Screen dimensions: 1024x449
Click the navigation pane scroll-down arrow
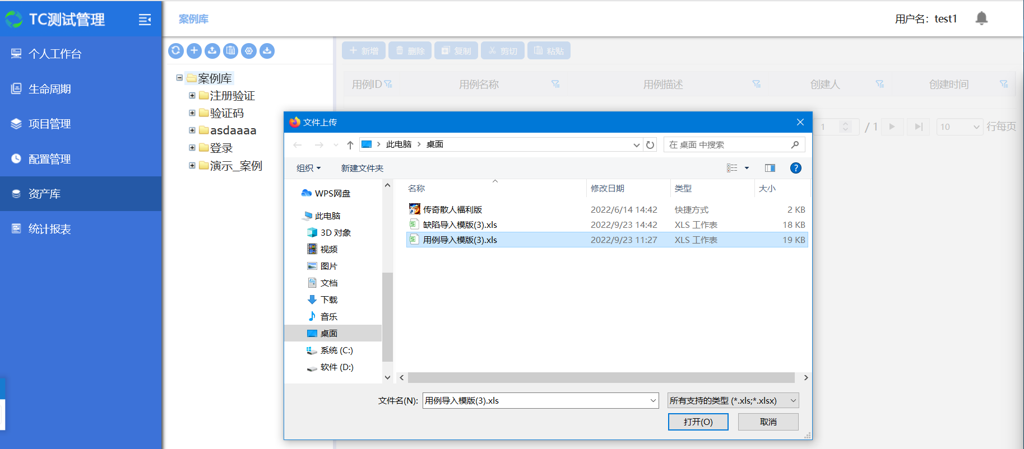pyautogui.click(x=387, y=378)
